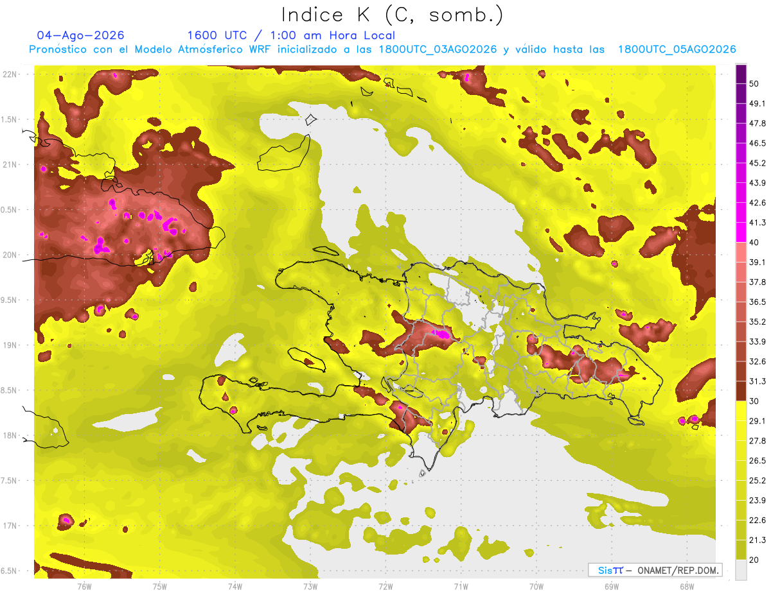Click the legend value "21.3"

point(758,540)
